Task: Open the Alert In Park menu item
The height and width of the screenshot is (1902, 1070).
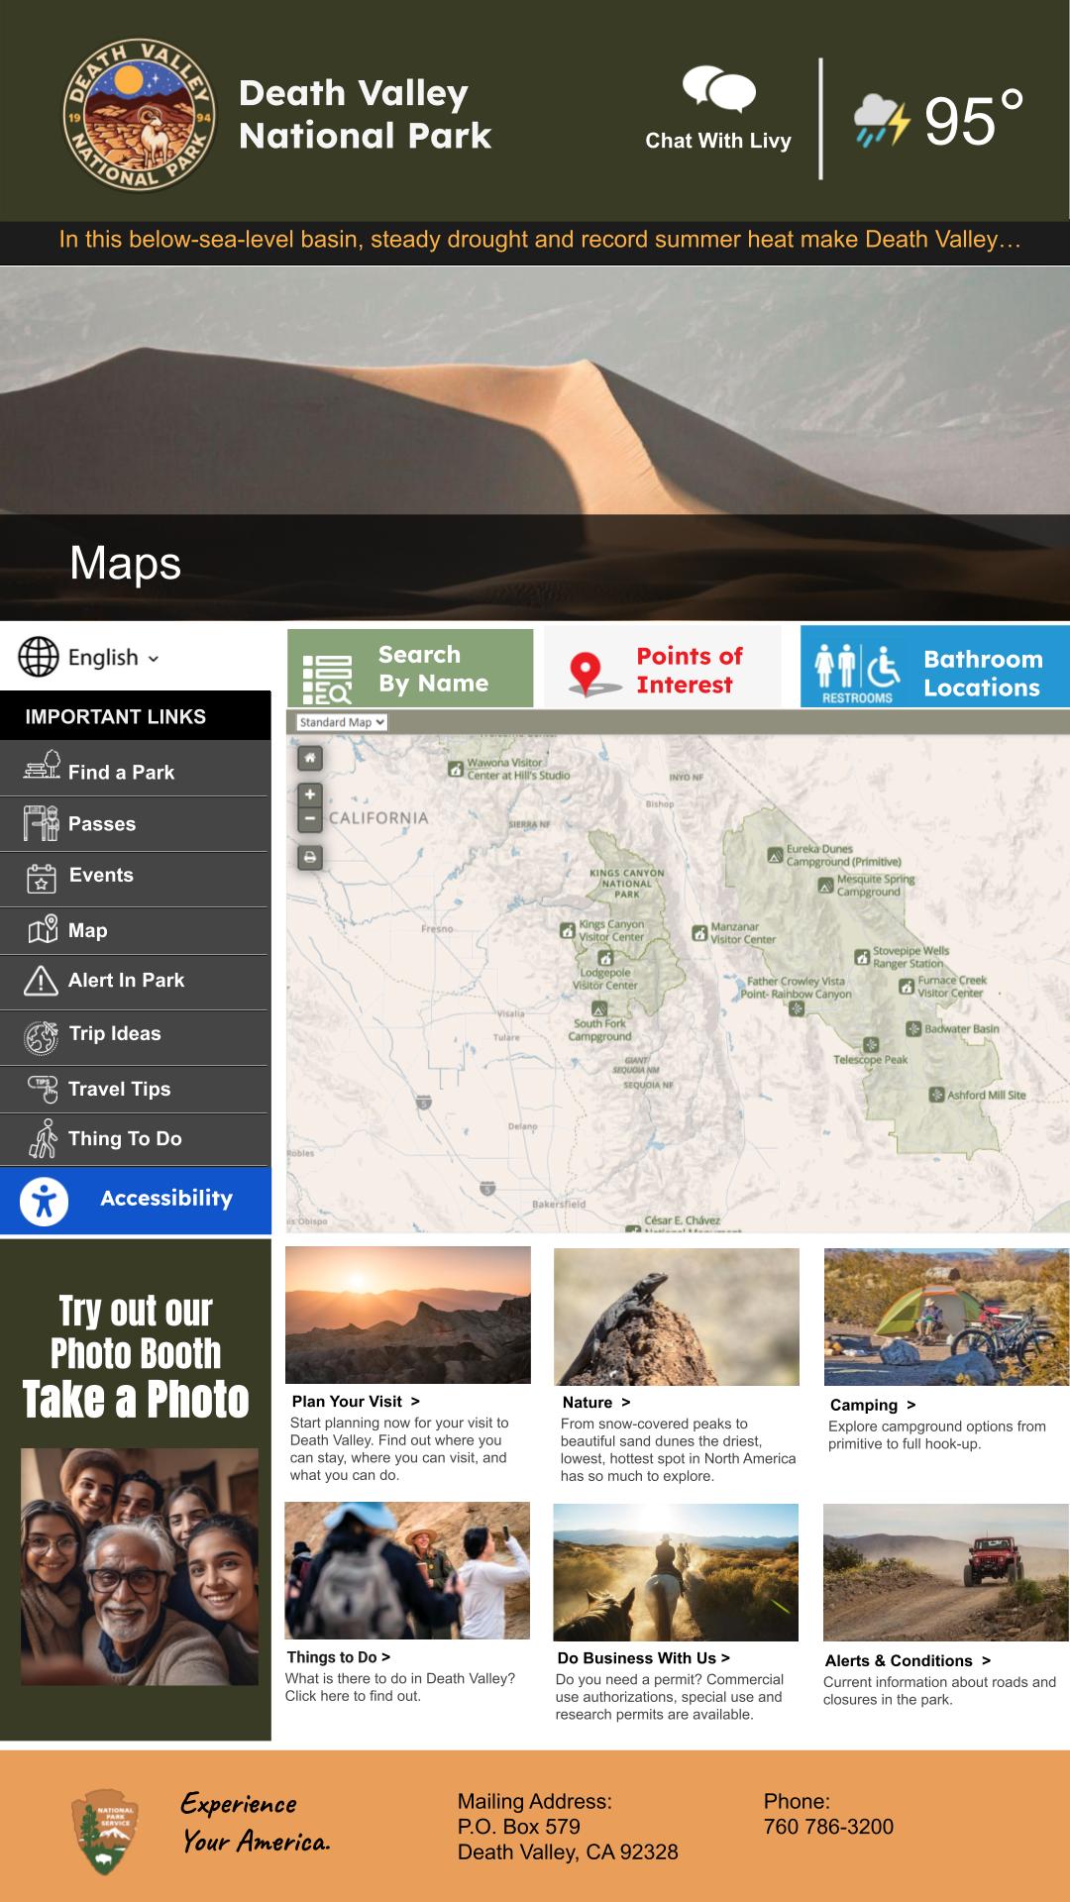Action: pos(135,981)
